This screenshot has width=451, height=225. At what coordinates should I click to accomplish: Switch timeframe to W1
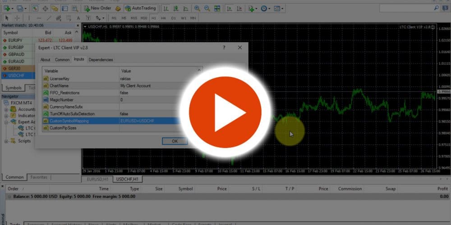183,18
